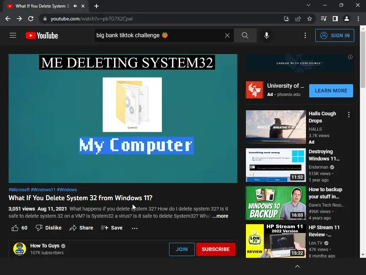Bookmark this page with star icon
Screen dimensions: 366x275
coord(310,19)
